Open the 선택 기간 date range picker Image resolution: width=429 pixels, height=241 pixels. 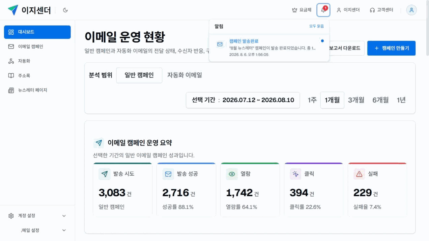tap(243, 100)
